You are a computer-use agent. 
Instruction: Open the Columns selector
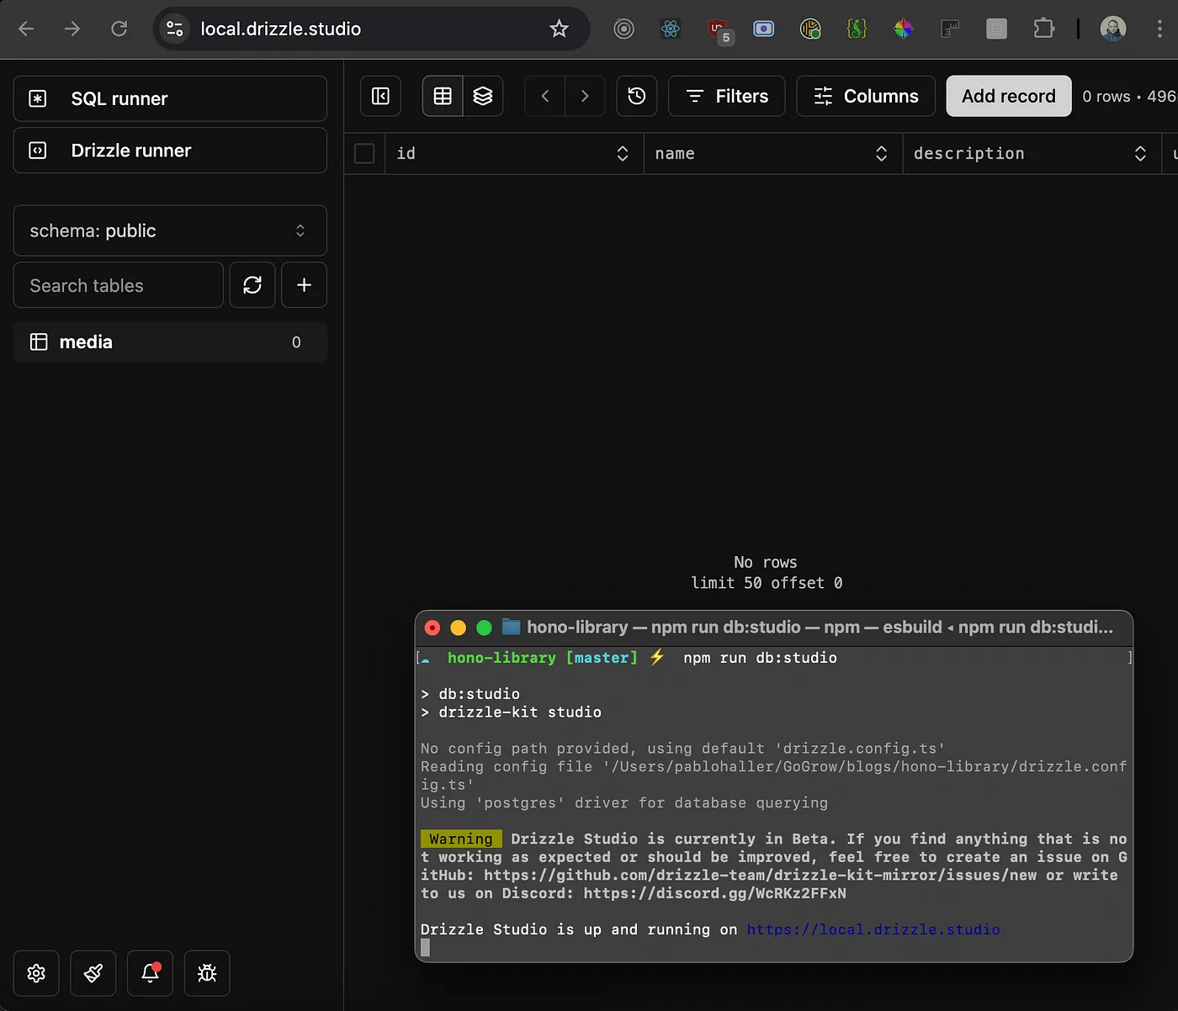(866, 96)
